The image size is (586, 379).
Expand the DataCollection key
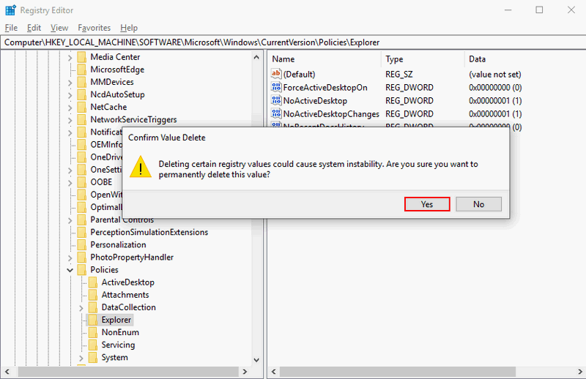pyautogui.click(x=81, y=308)
